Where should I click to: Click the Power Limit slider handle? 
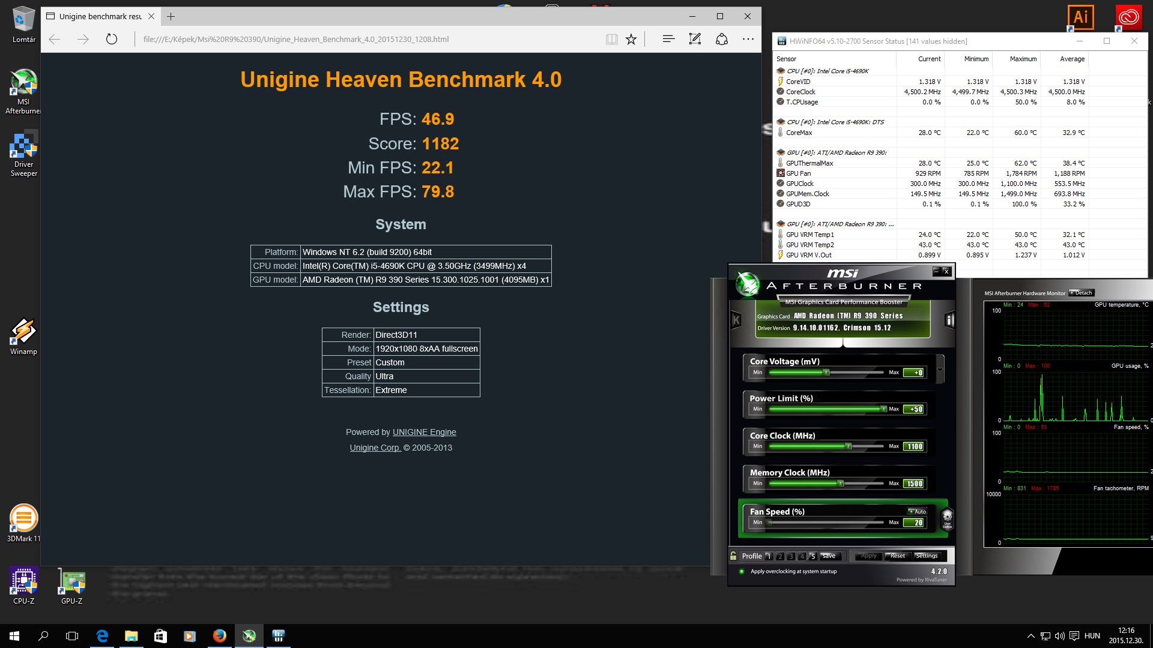click(x=883, y=409)
